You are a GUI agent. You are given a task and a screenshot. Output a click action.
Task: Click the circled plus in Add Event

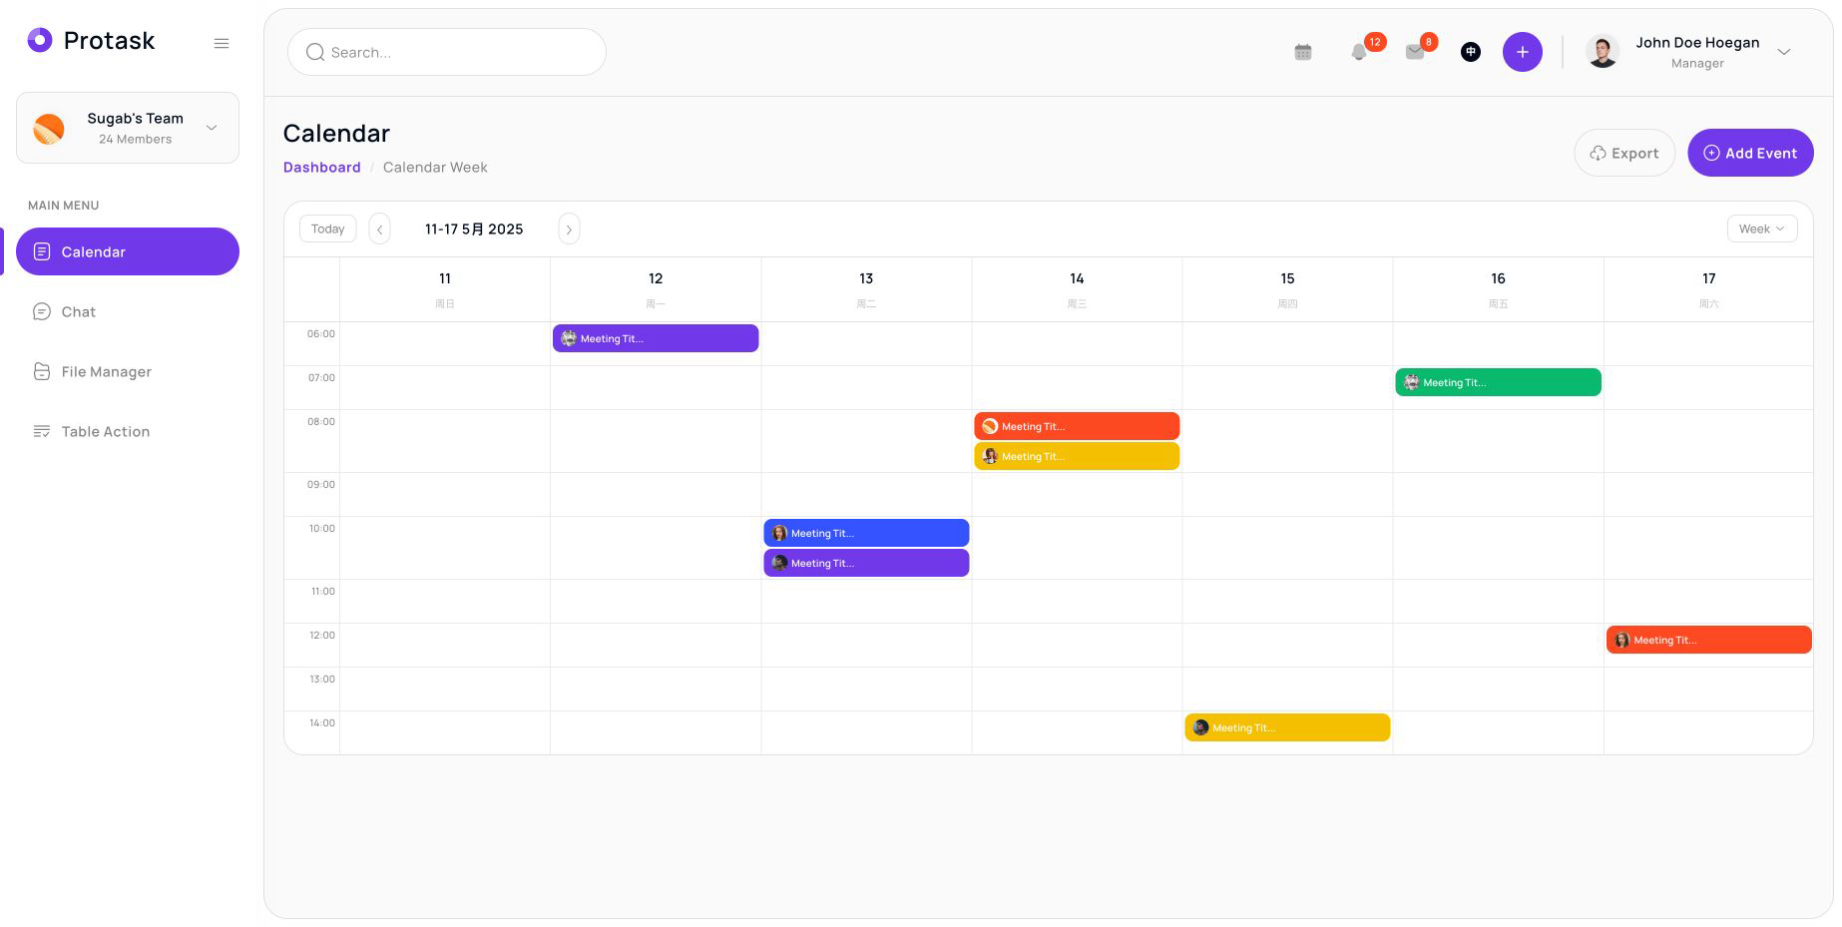(1711, 153)
